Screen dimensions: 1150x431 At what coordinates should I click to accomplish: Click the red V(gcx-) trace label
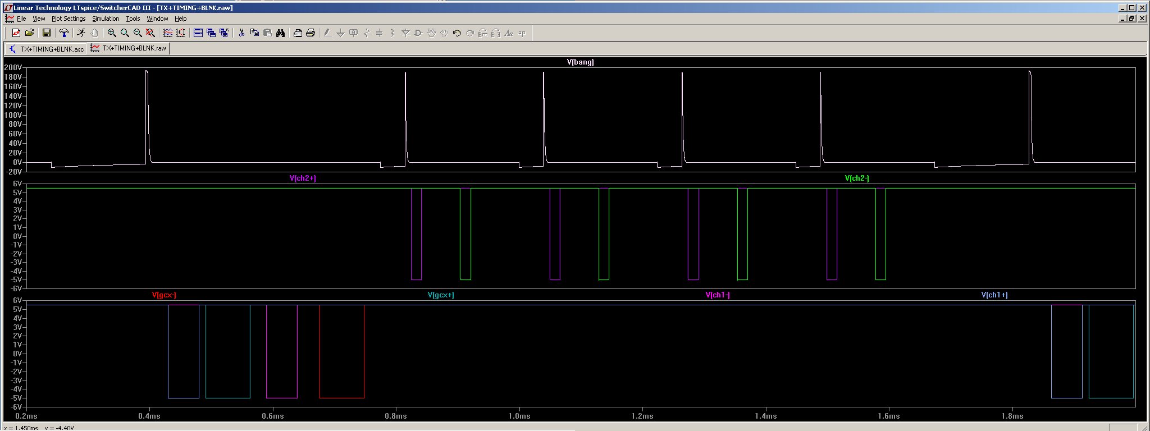[164, 295]
